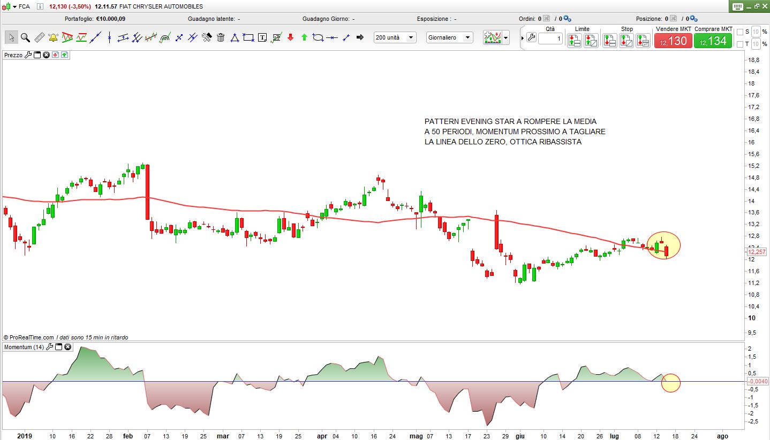Toggle the S percent checkbox

coord(740,32)
